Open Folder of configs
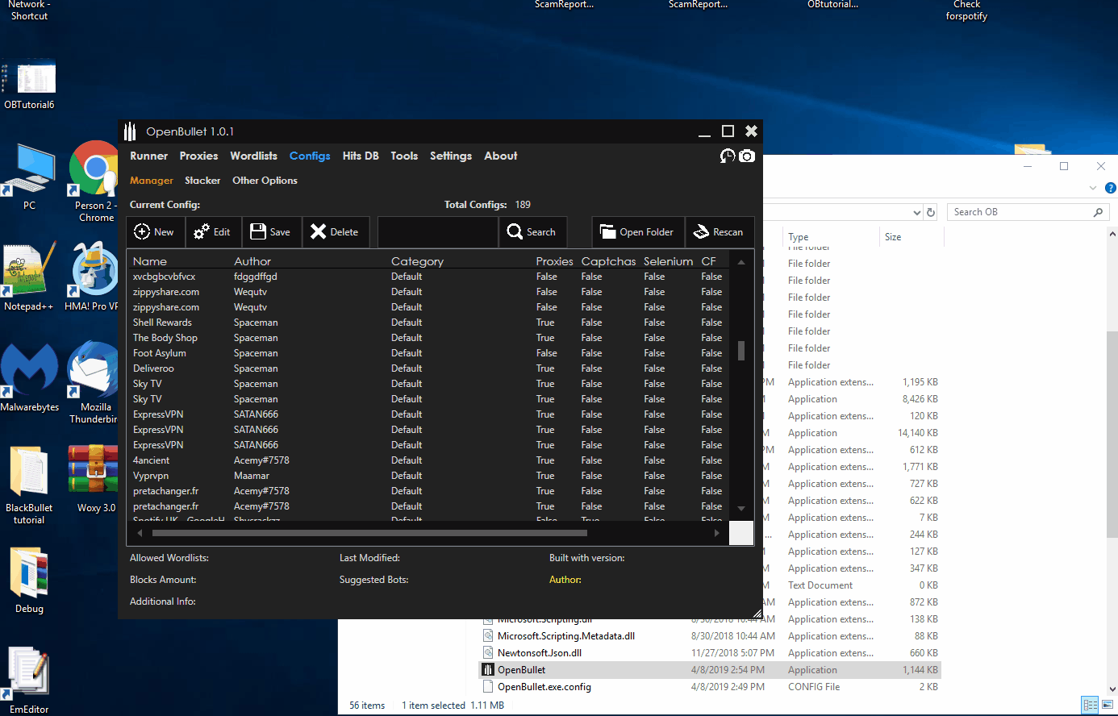This screenshot has height=716, width=1118. click(638, 232)
